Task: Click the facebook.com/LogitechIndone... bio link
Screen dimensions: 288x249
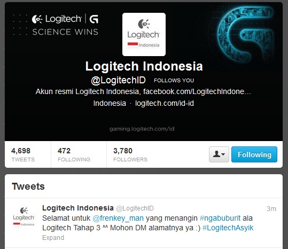Action: [x=197, y=91]
